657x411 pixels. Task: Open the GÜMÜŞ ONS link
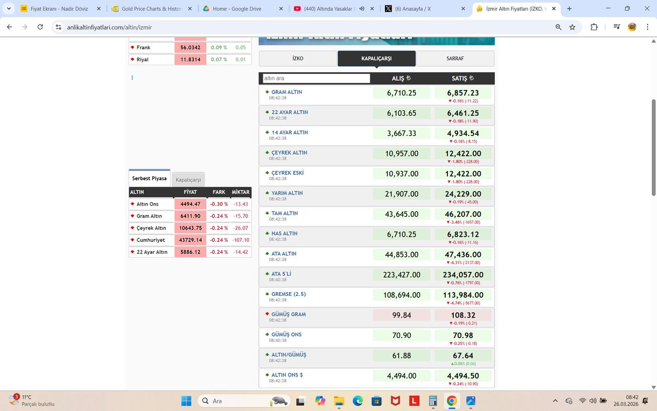[286, 335]
